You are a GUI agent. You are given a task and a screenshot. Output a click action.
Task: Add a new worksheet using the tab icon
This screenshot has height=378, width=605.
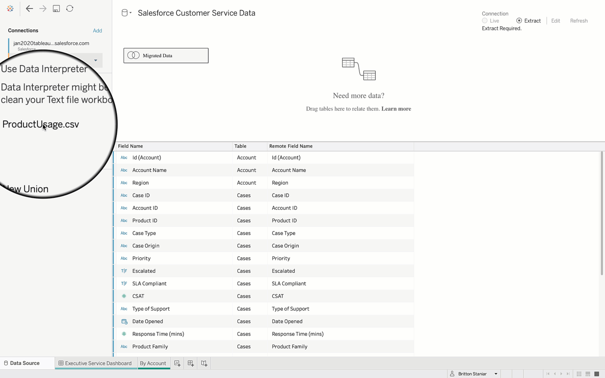(x=177, y=363)
